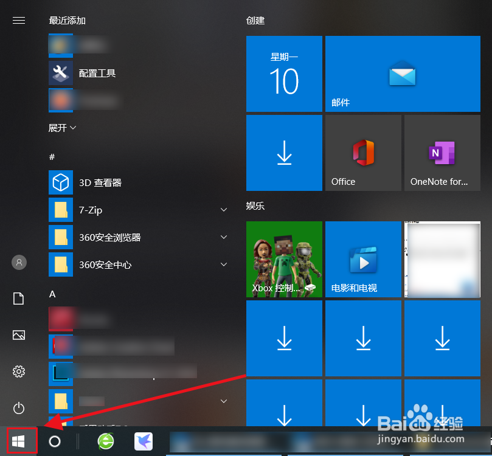Expand the 360安全中心 chevron
This screenshot has width=492, height=456.
pyautogui.click(x=224, y=264)
